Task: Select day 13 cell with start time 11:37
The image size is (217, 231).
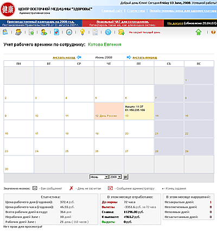Action: tap(139, 111)
